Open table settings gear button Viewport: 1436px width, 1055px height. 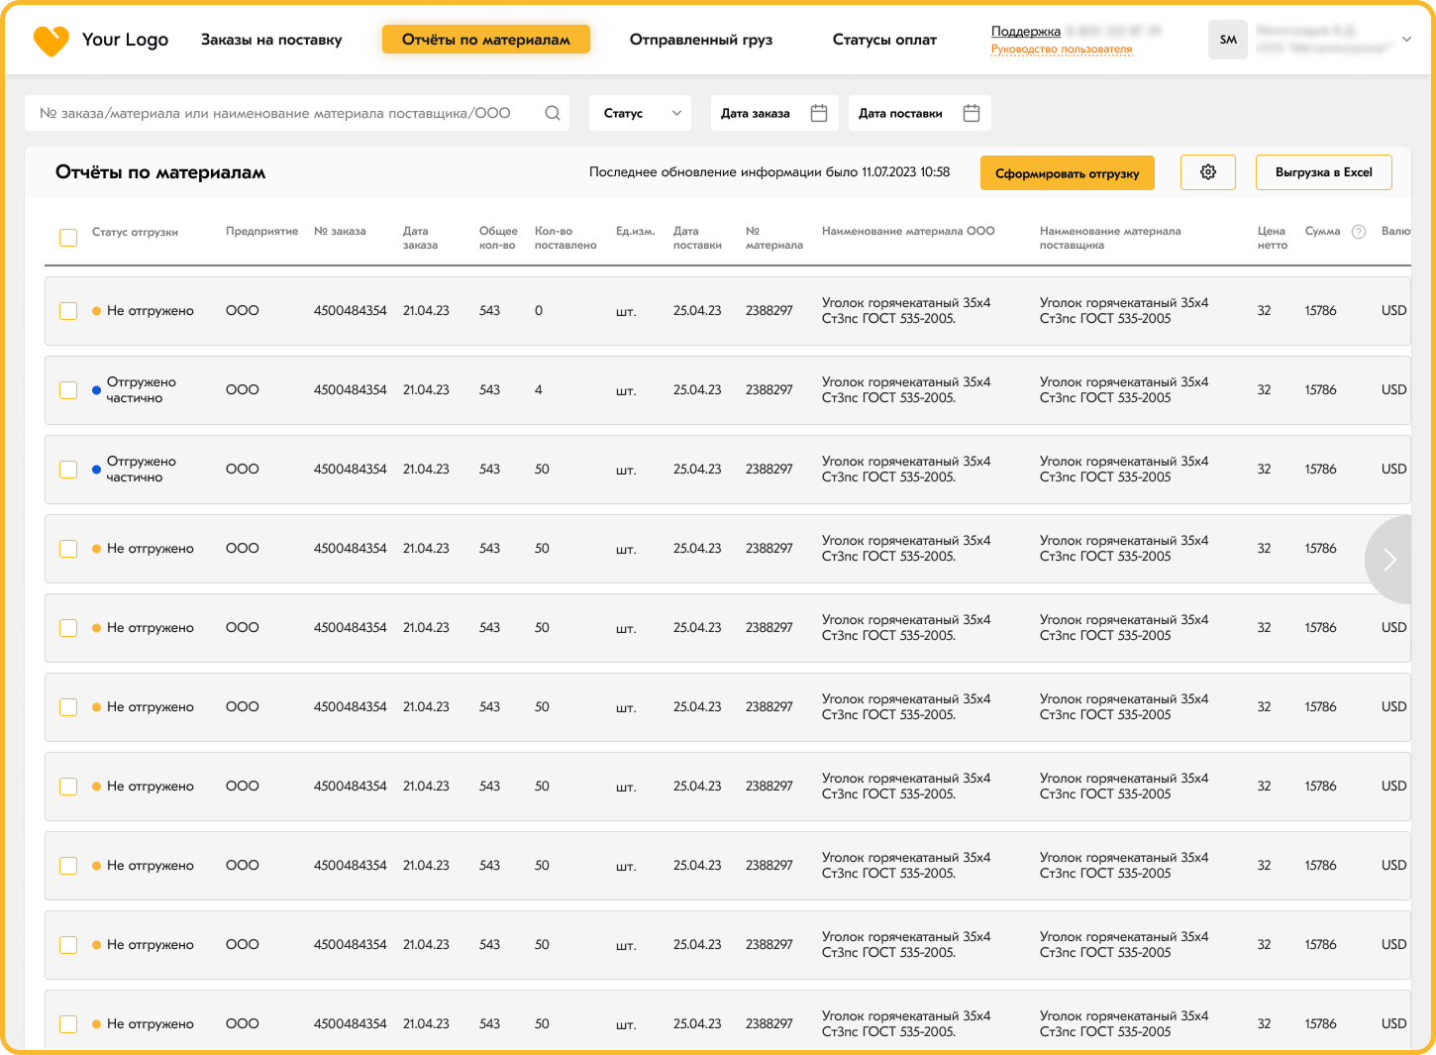click(1208, 172)
